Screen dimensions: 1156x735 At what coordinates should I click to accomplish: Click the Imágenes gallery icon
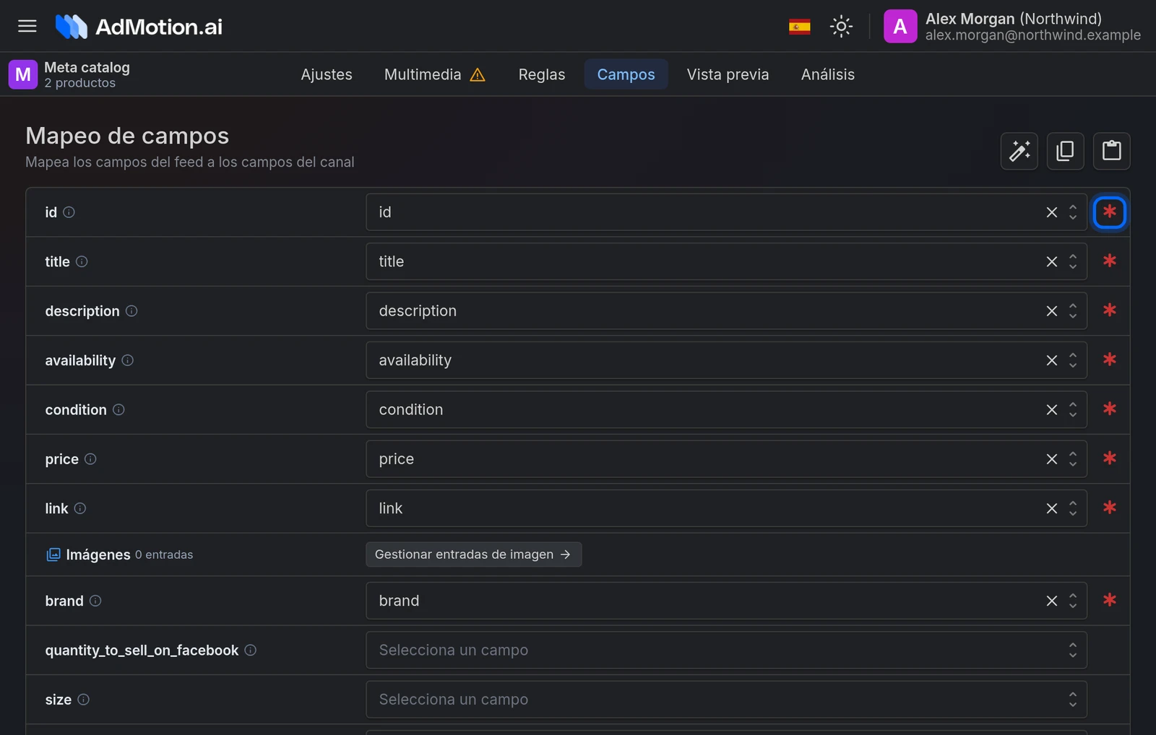(53, 554)
